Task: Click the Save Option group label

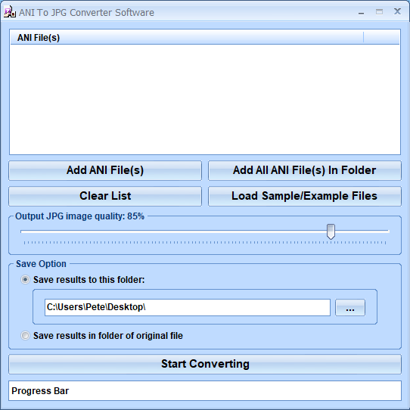Action: click(41, 264)
